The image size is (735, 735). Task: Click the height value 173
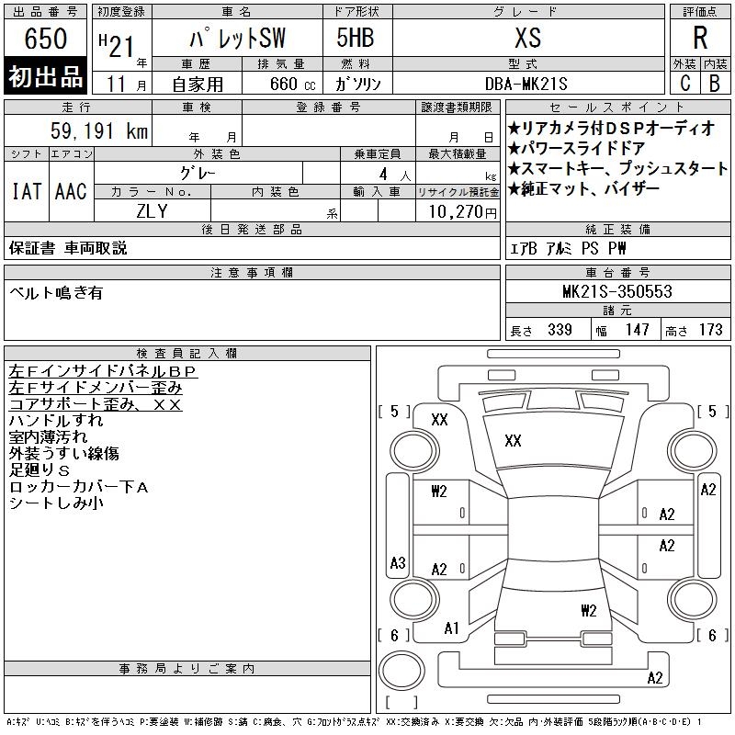(710, 330)
